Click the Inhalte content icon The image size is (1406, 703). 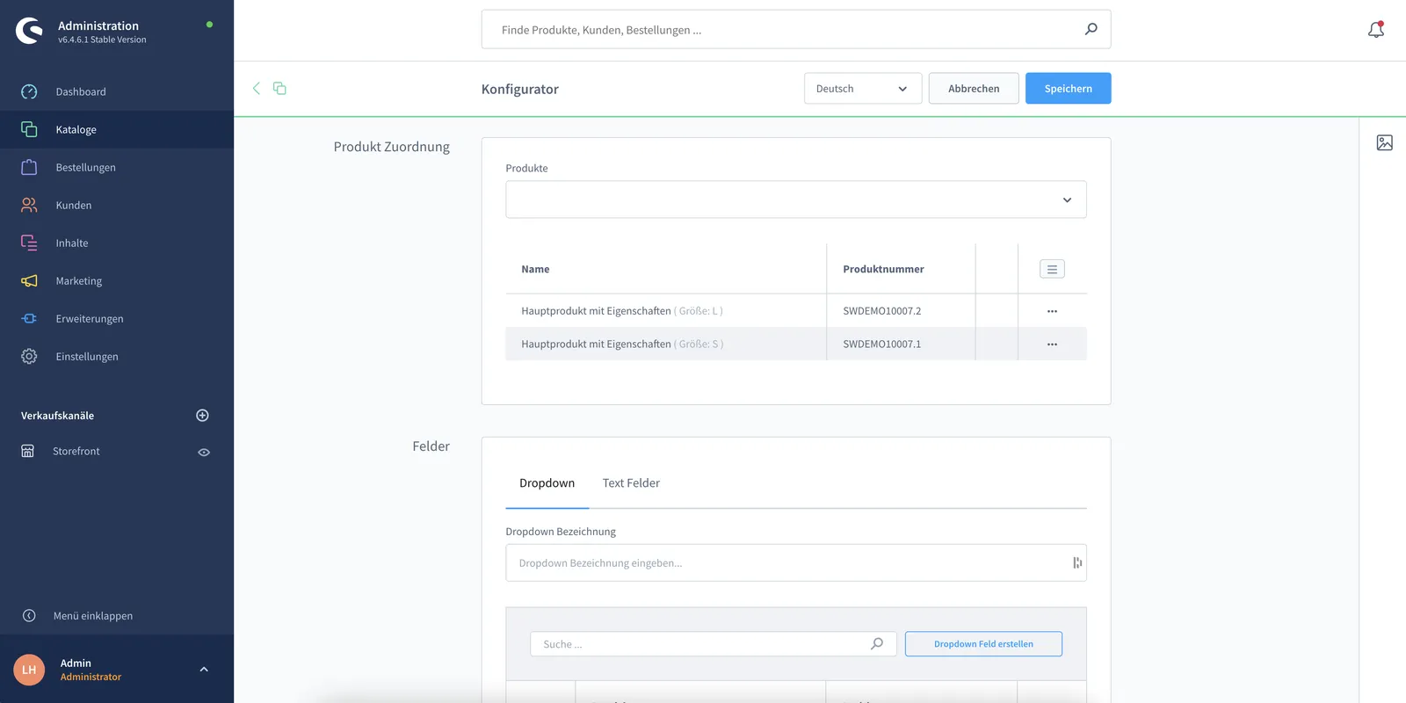point(29,243)
